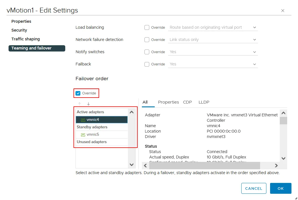
Task: Switch to the CDP tab
Action: 187,102
